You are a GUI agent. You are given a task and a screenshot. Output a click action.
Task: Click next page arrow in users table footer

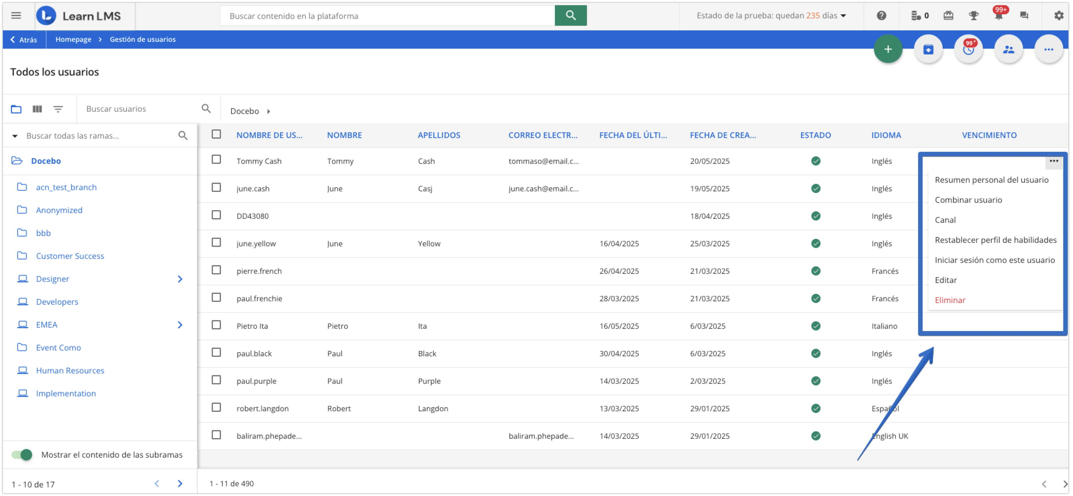[1065, 483]
